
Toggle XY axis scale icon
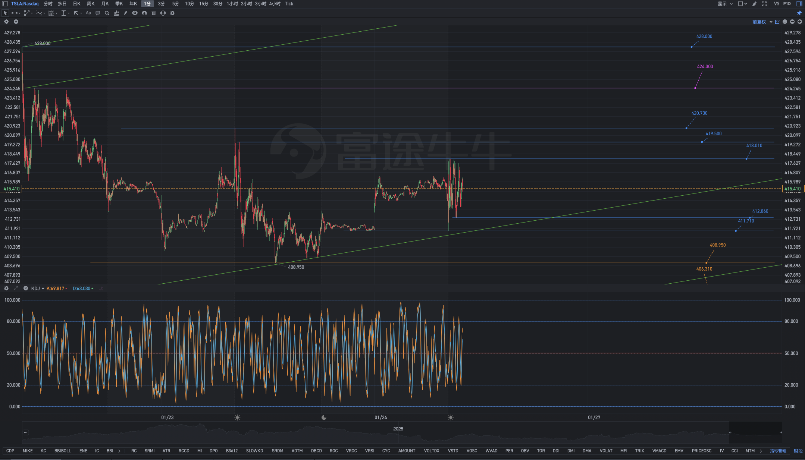click(x=777, y=22)
